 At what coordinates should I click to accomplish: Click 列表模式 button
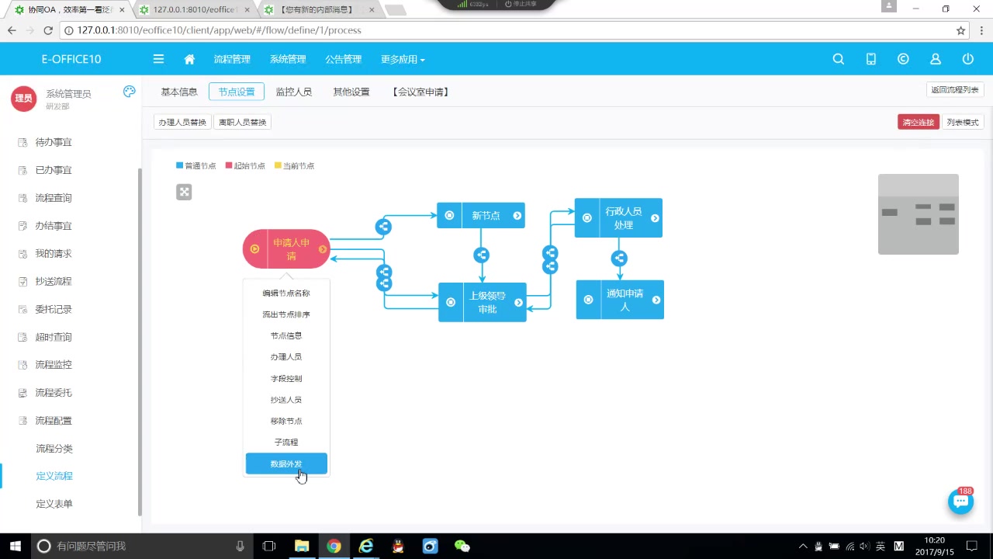click(x=963, y=122)
